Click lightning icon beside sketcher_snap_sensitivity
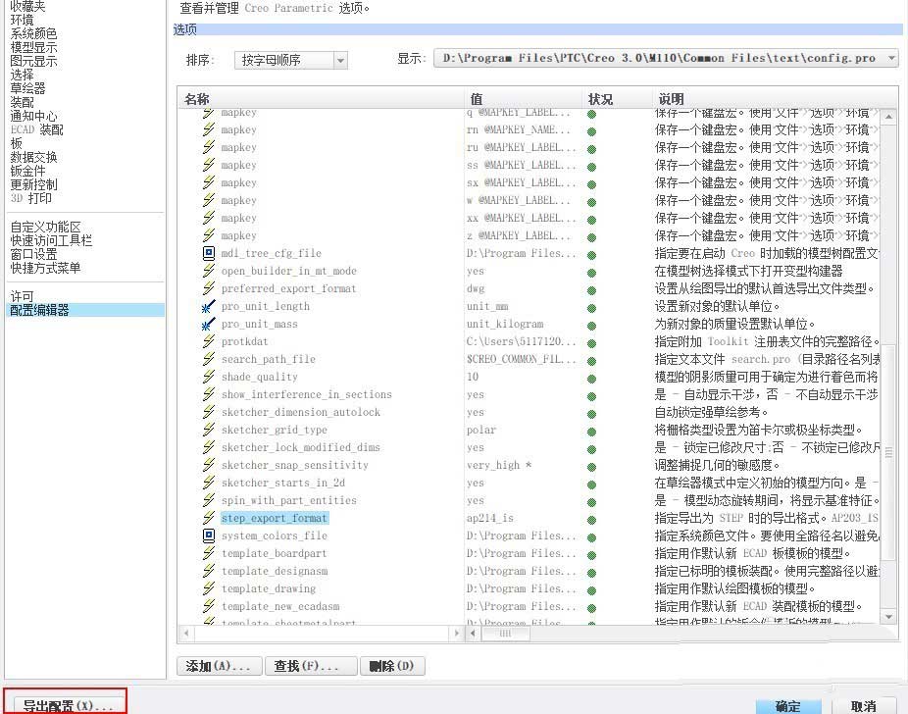This screenshot has height=714, width=908. point(209,465)
